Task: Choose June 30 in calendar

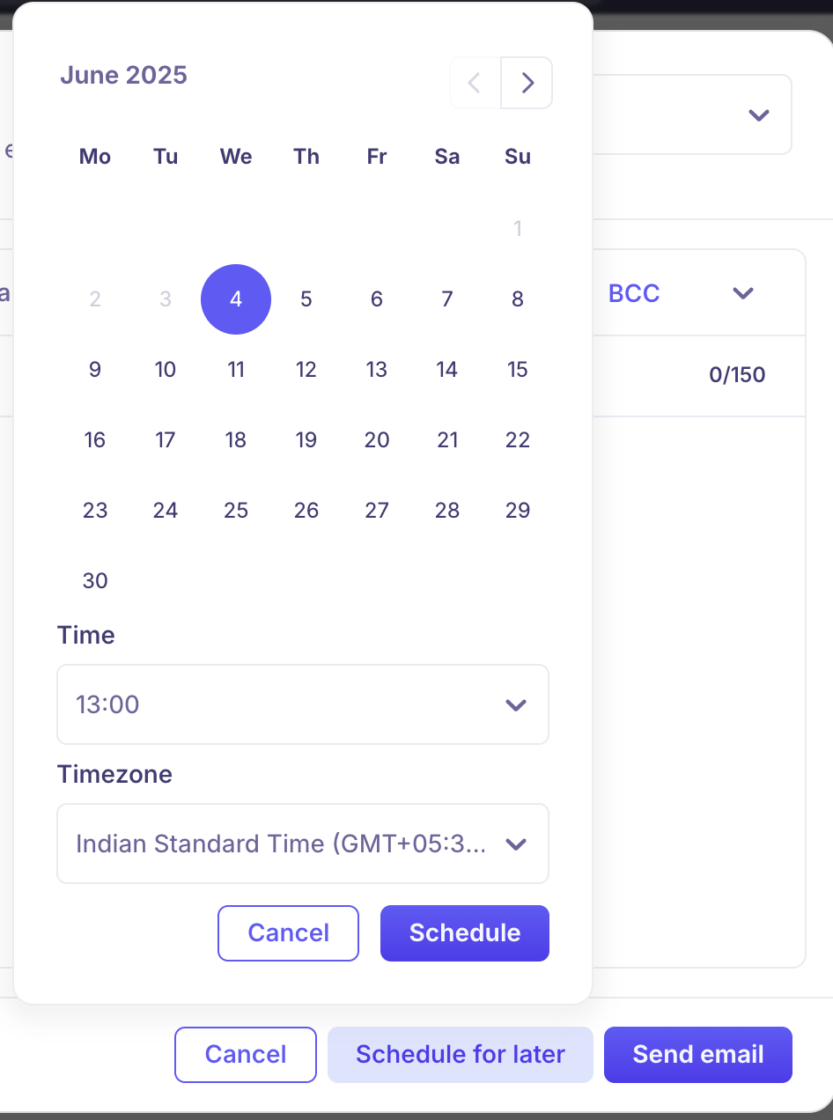Action: pos(95,581)
